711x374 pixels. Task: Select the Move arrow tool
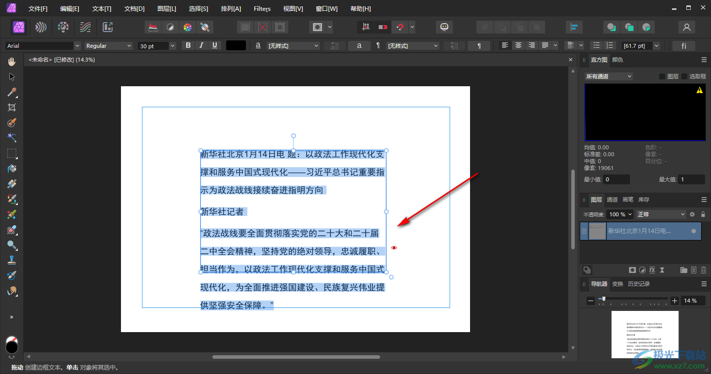click(12, 77)
